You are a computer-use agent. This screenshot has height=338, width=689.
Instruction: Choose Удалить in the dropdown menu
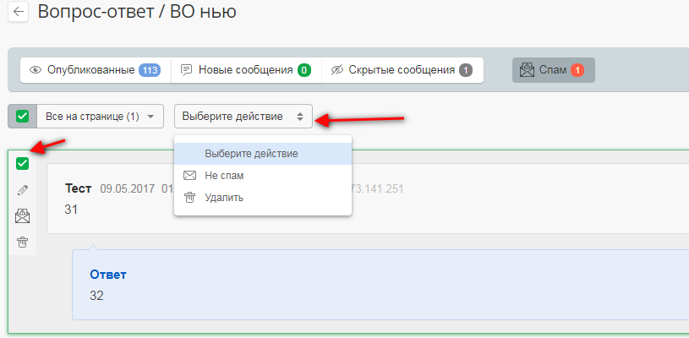pos(224,198)
